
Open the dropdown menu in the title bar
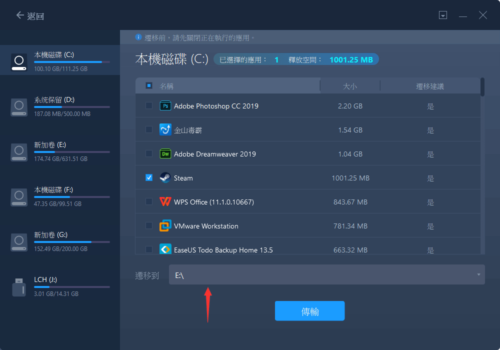tap(443, 15)
